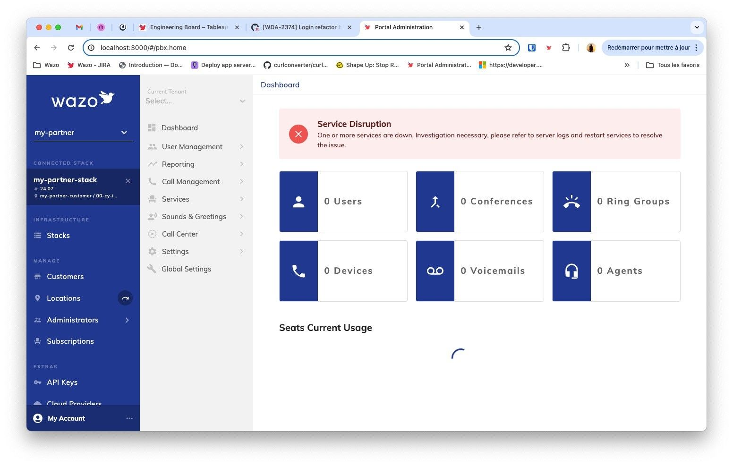
Task: Click the localhost address bar
Action: [300, 48]
